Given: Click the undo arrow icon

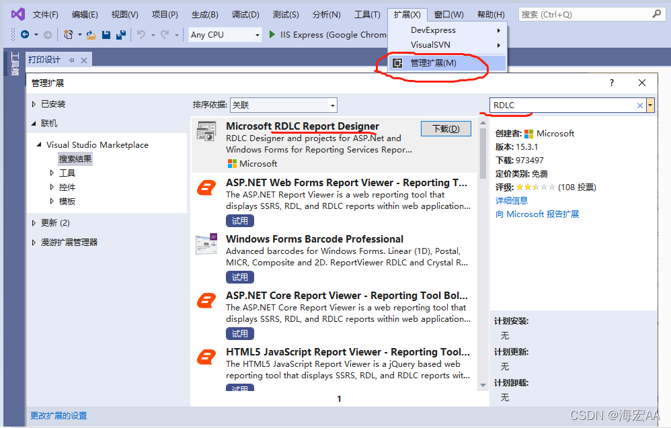Looking at the screenshot, I should point(141,35).
